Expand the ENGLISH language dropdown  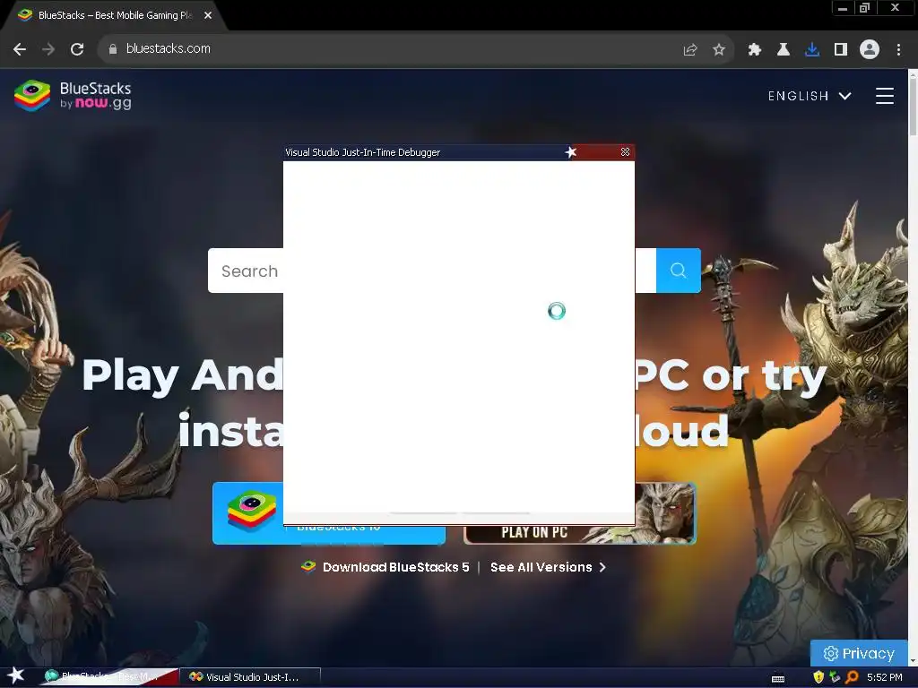point(810,96)
